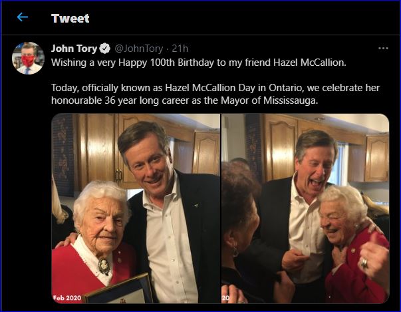Open the right photo of the tweet
The image size is (401, 312).
(305, 208)
